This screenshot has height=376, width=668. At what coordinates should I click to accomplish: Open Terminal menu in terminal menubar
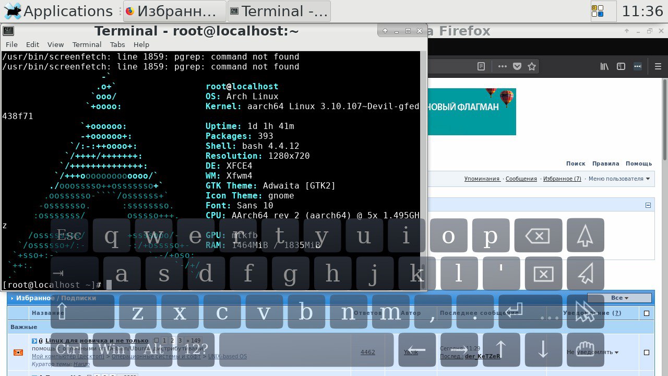point(87,44)
